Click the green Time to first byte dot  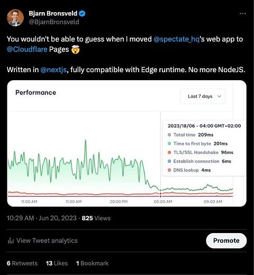tap(169, 143)
